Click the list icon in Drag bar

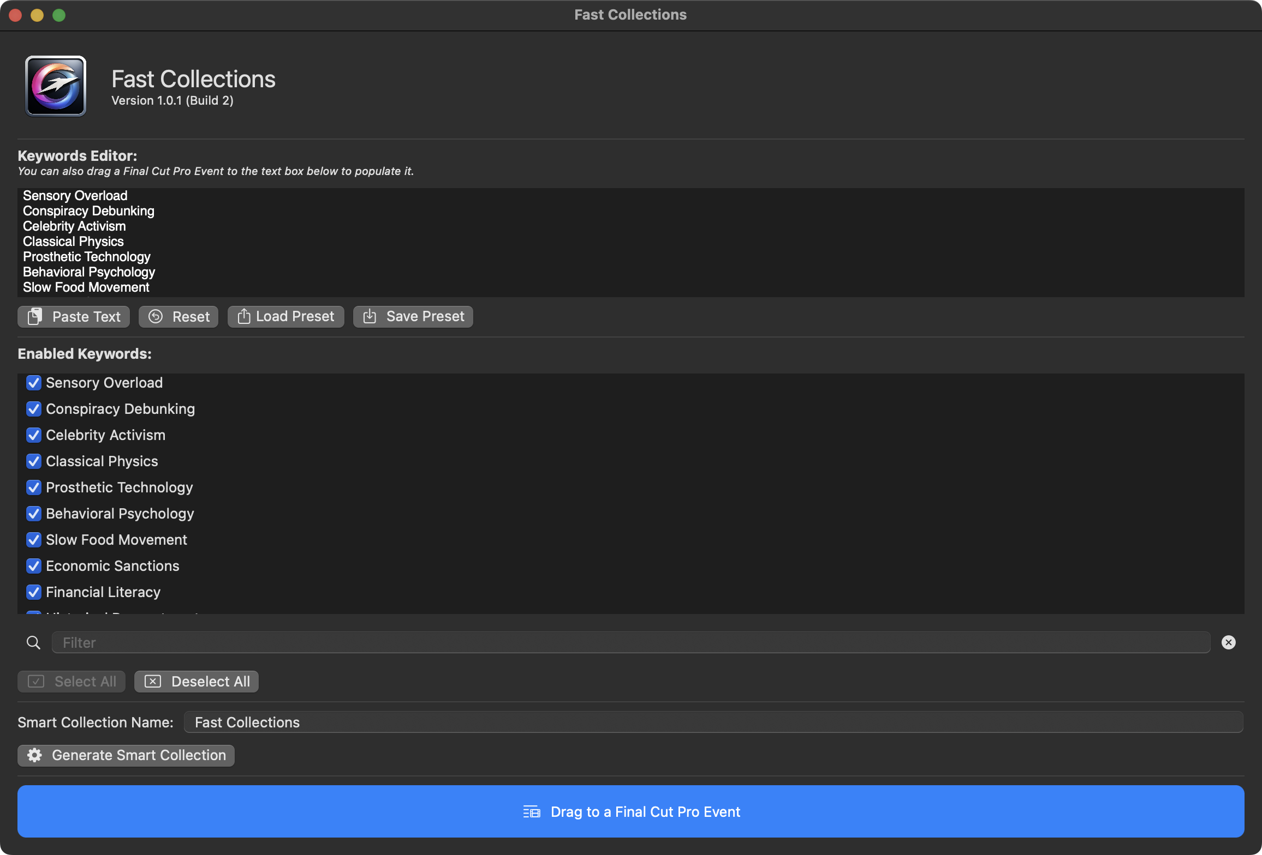pyautogui.click(x=531, y=812)
